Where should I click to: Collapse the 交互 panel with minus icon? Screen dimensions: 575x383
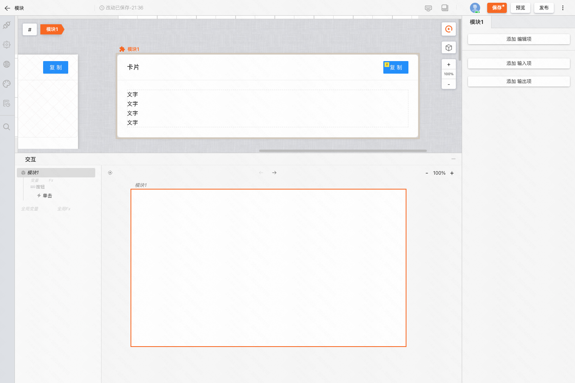point(453,159)
